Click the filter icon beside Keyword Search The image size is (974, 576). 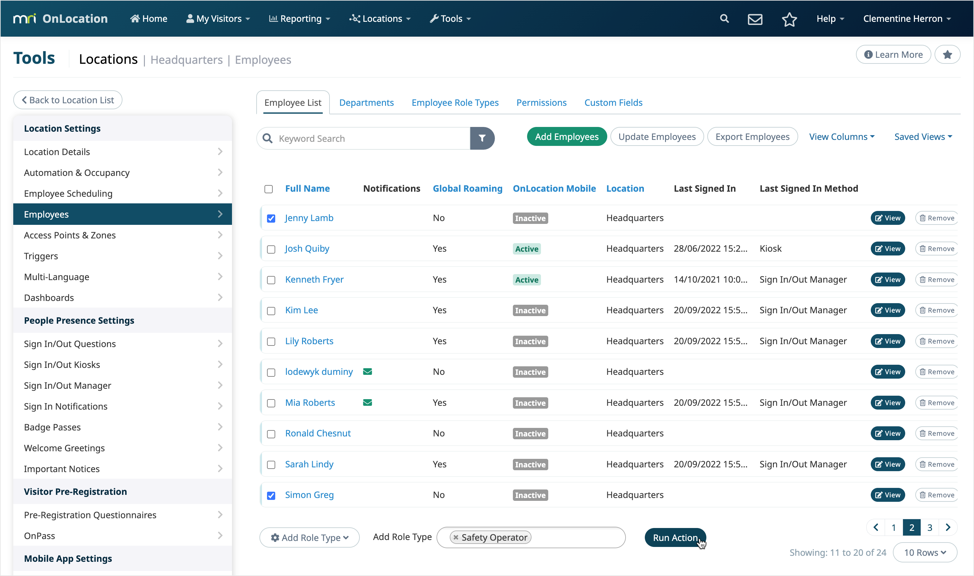[483, 138]
